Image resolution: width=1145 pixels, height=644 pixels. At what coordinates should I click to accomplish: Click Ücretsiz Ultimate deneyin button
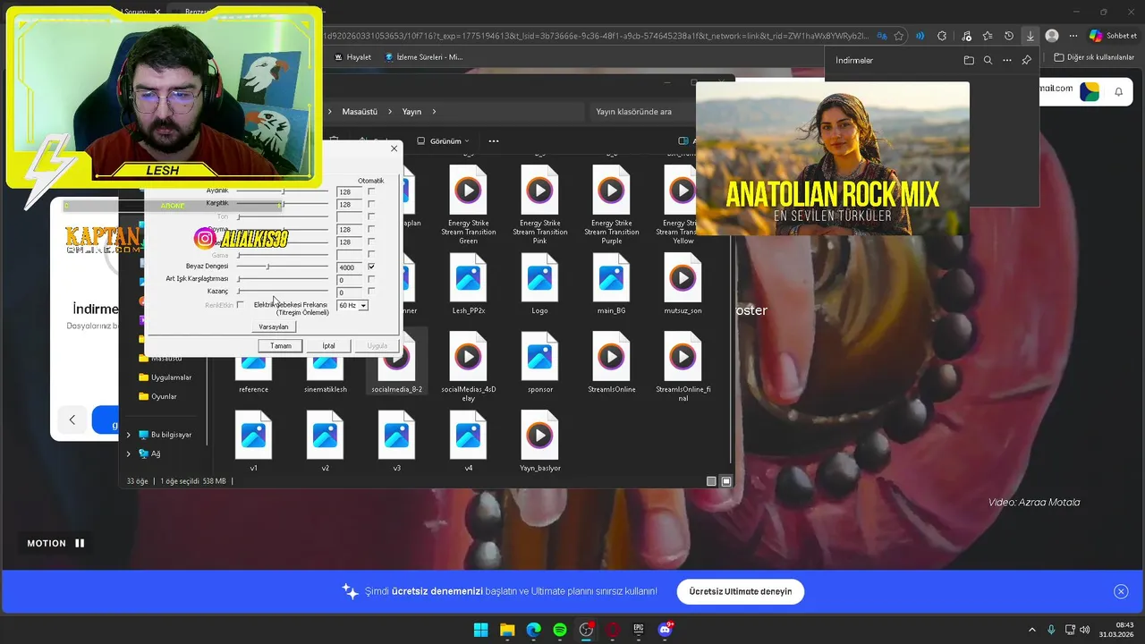(740, 591)
